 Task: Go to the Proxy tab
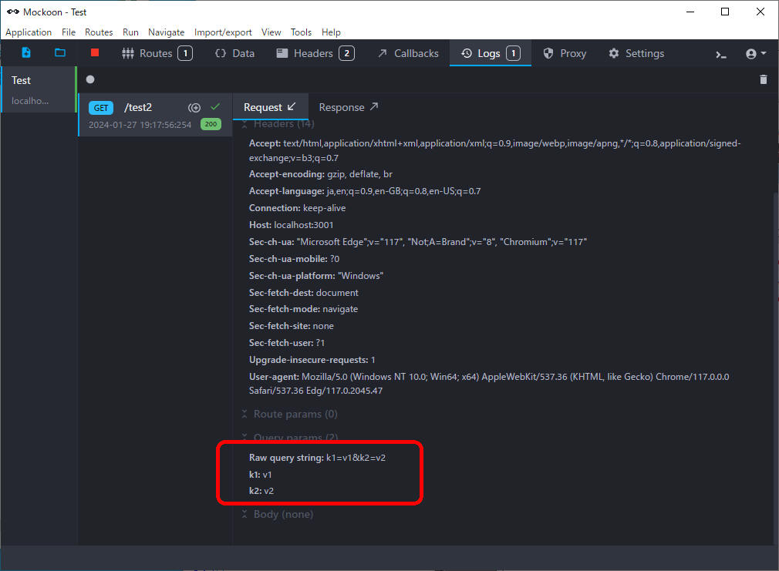click(565, 53)
